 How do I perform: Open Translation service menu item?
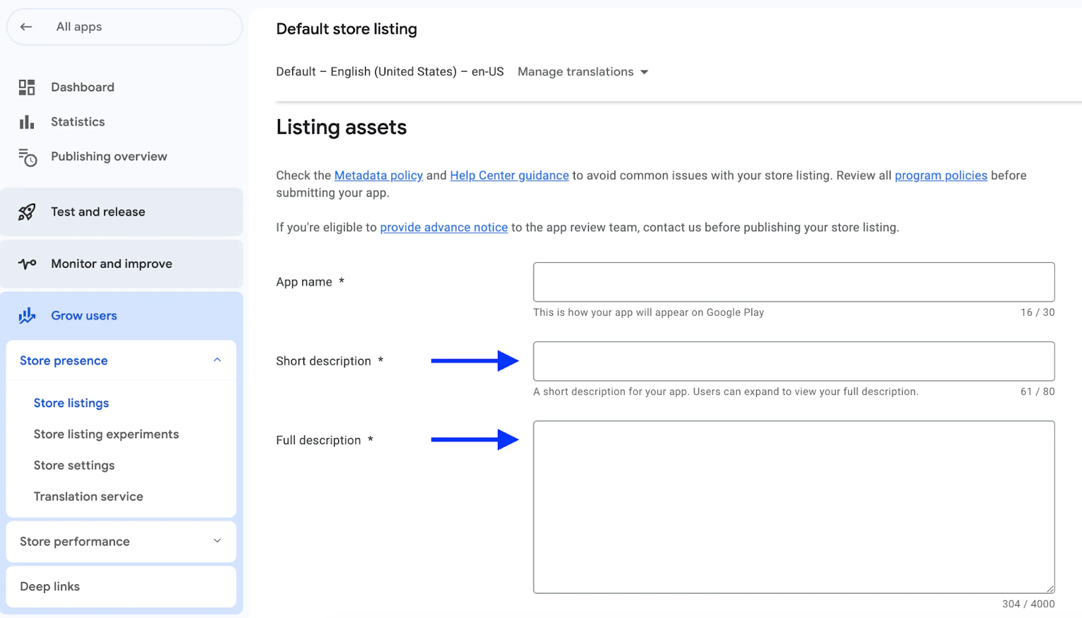[89, 496]
